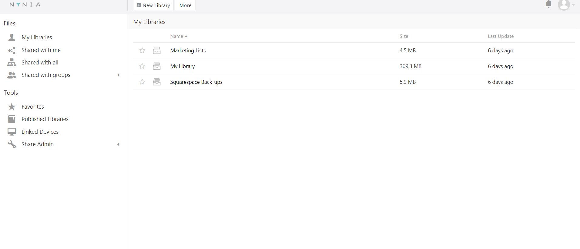Expand the account dropdown arrow
Image resolution: width=580 pixels, height=249 pixels.
click(573, 5)
